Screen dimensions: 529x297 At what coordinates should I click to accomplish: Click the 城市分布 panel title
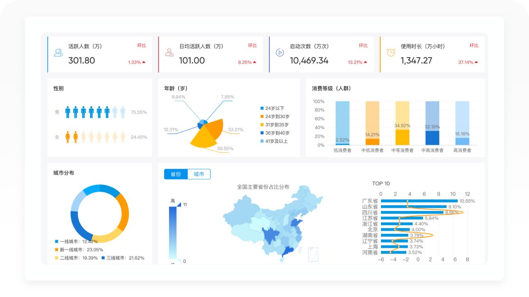64,173
